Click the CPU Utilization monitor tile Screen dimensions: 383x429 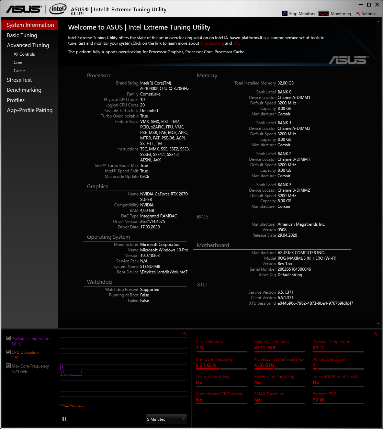coord(221,346)
